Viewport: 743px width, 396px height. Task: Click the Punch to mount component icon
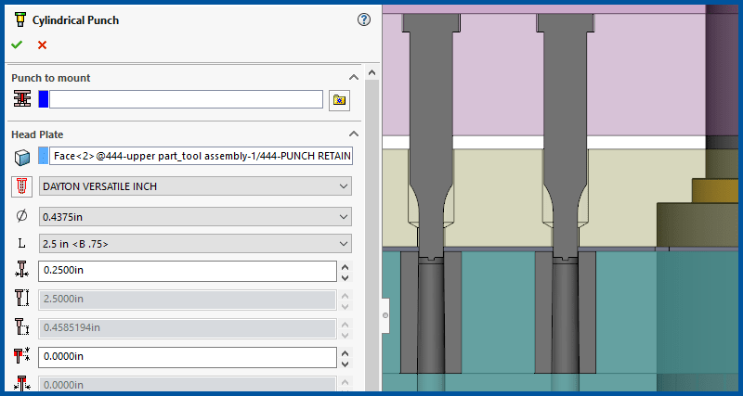click(x=22, y=99)
